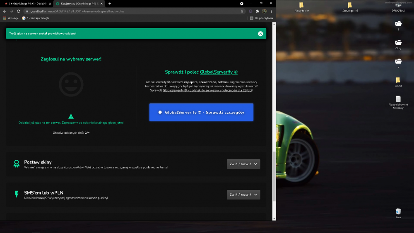Click the browser forward arrow

(x=12, y=11)
